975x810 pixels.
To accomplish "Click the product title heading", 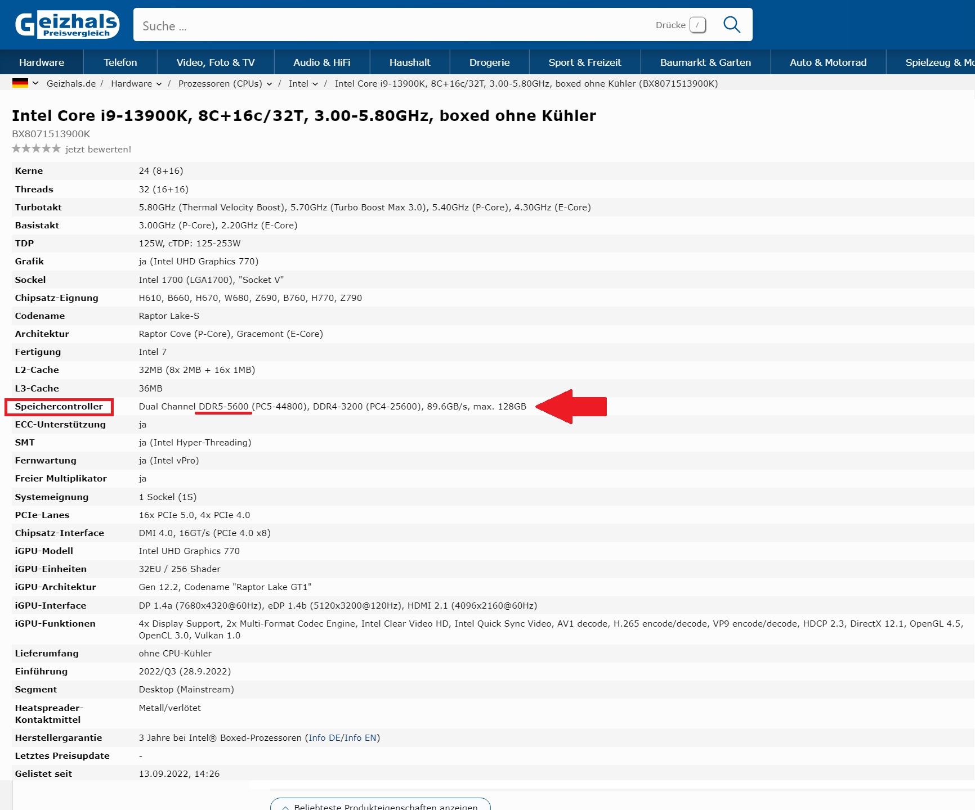I will (304, 115).
